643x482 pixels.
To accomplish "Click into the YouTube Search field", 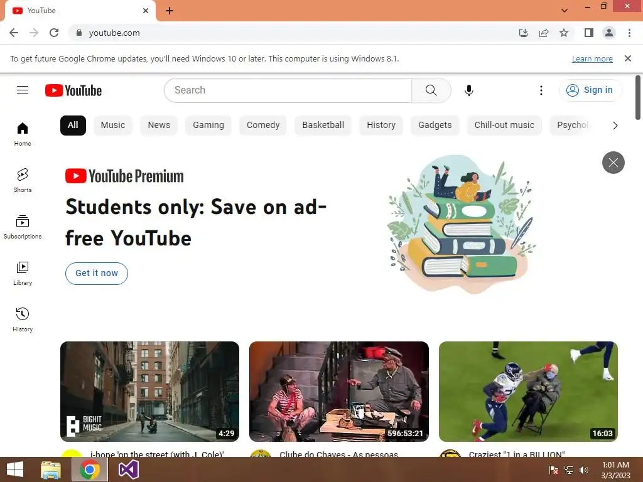I will (288, 90).
